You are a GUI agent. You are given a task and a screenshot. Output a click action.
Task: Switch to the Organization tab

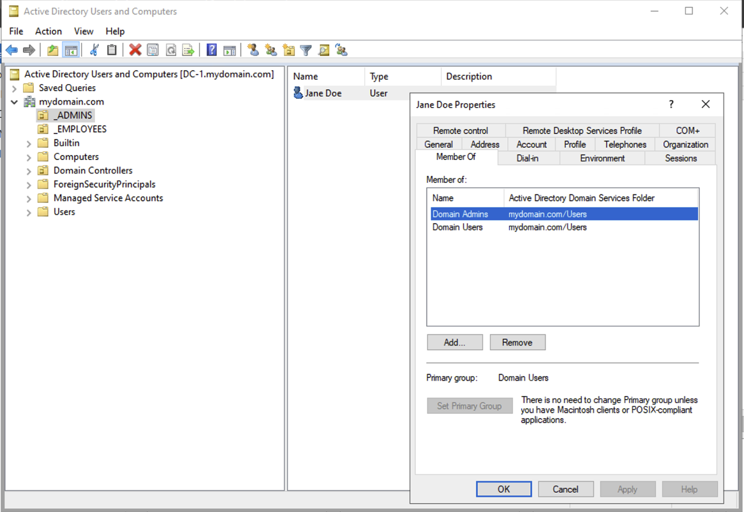click(x=686, y=144)
